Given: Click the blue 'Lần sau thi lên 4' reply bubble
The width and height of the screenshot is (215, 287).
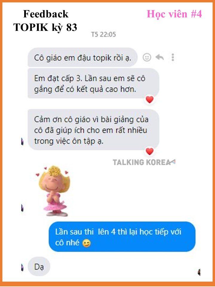Looking at the screenshot, I should pyautogui.click(x=122, y=237).
